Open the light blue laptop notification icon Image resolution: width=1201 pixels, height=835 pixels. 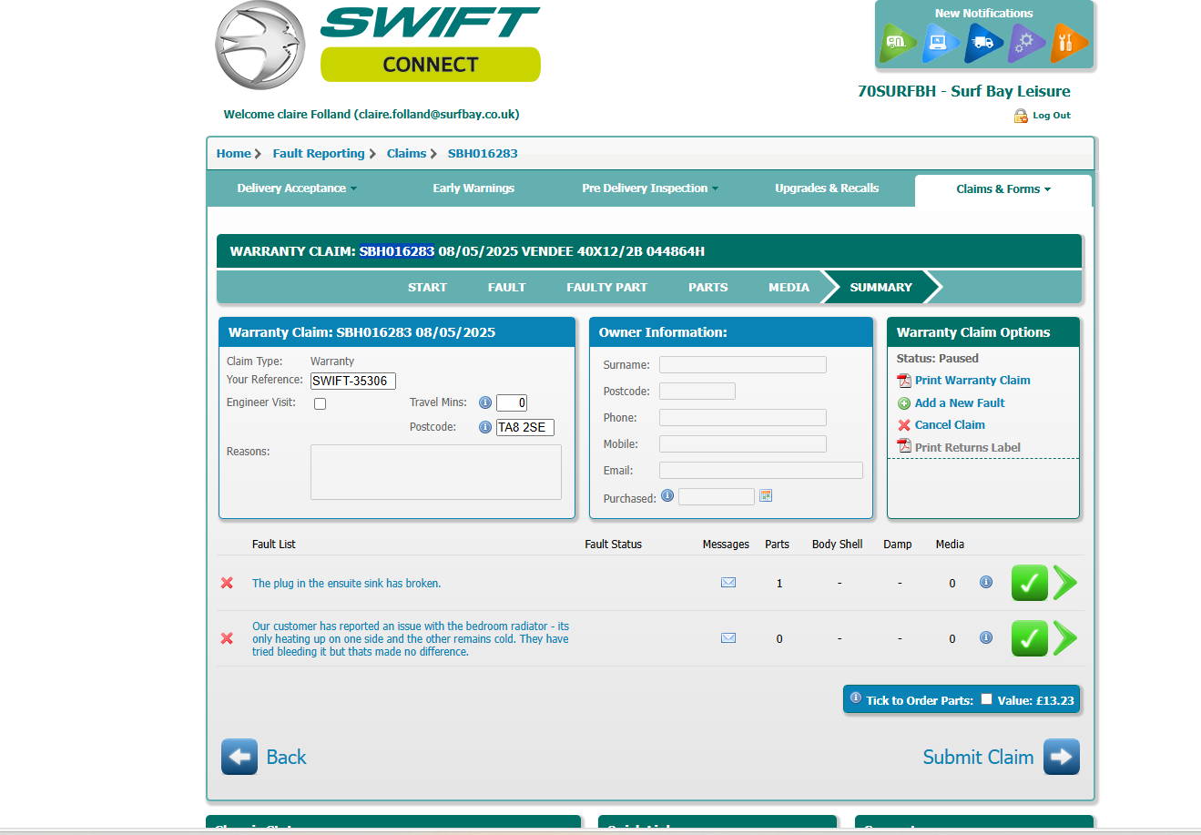pyautogui.click(x=940, y=42)
